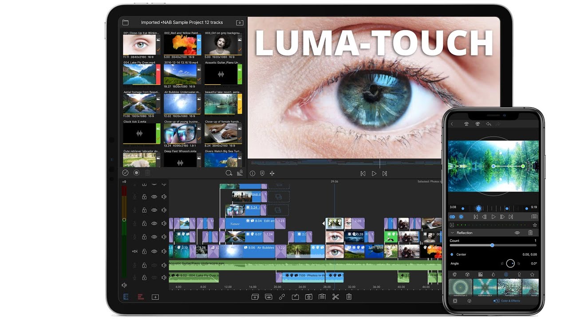Delete the clip with the timeline trash icon
The image size is (568, 319).
point(349,297)
